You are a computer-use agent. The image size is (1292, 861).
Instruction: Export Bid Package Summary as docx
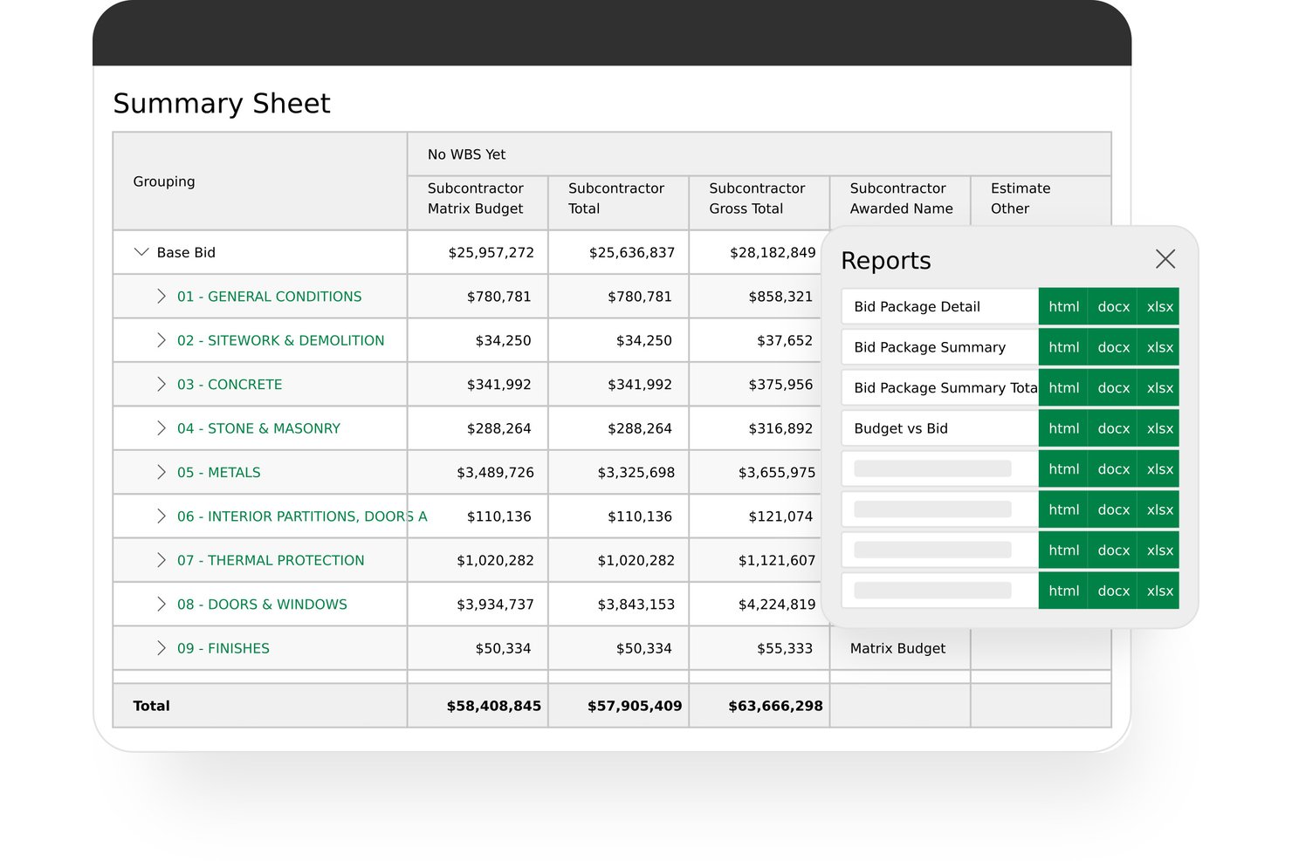coord(1113,347)
